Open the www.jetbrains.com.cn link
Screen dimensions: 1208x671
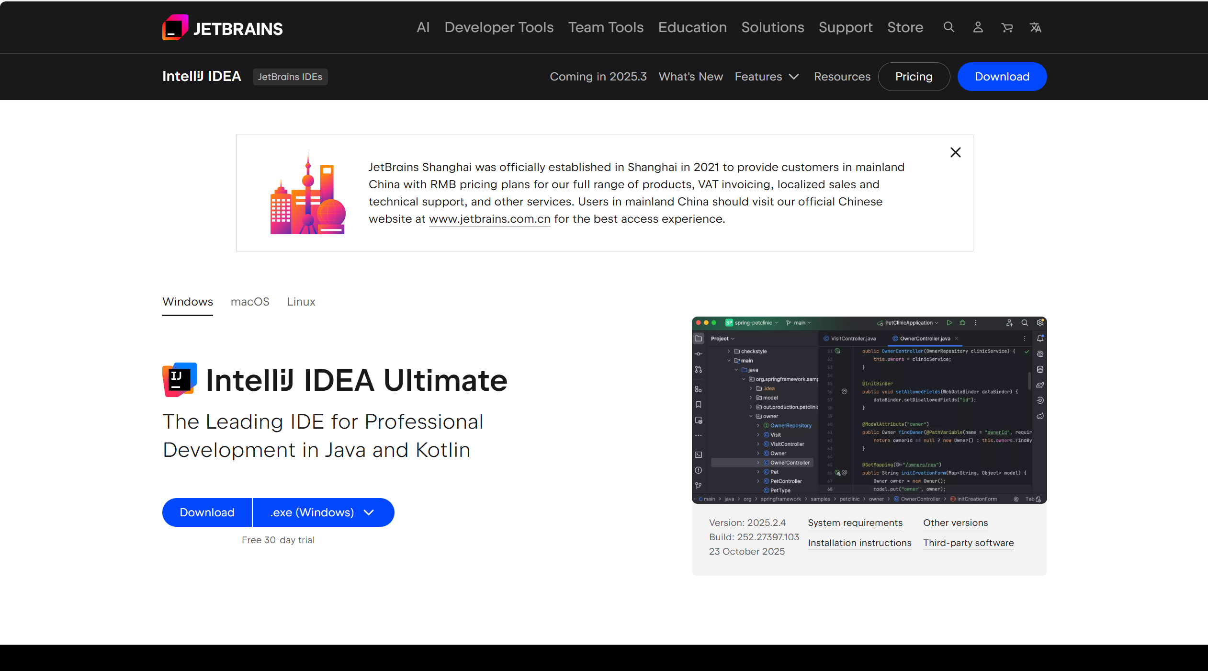pos(489,219)
